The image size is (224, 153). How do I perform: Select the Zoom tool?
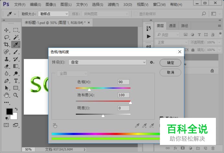16,95
